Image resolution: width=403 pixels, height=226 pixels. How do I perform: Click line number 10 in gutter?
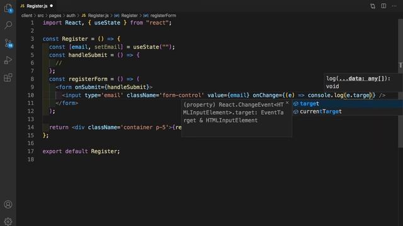point(31,95)
